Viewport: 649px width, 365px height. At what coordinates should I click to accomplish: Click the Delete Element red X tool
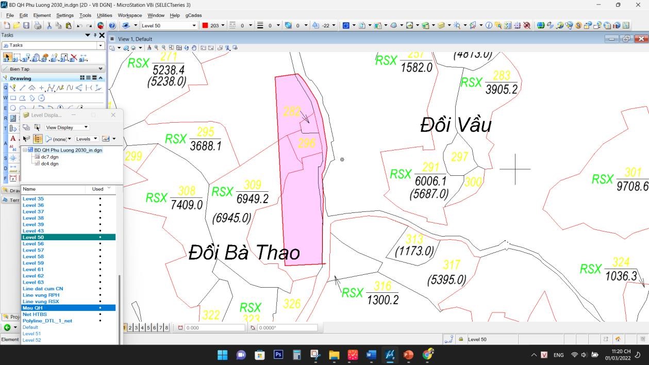coord(74,57)
